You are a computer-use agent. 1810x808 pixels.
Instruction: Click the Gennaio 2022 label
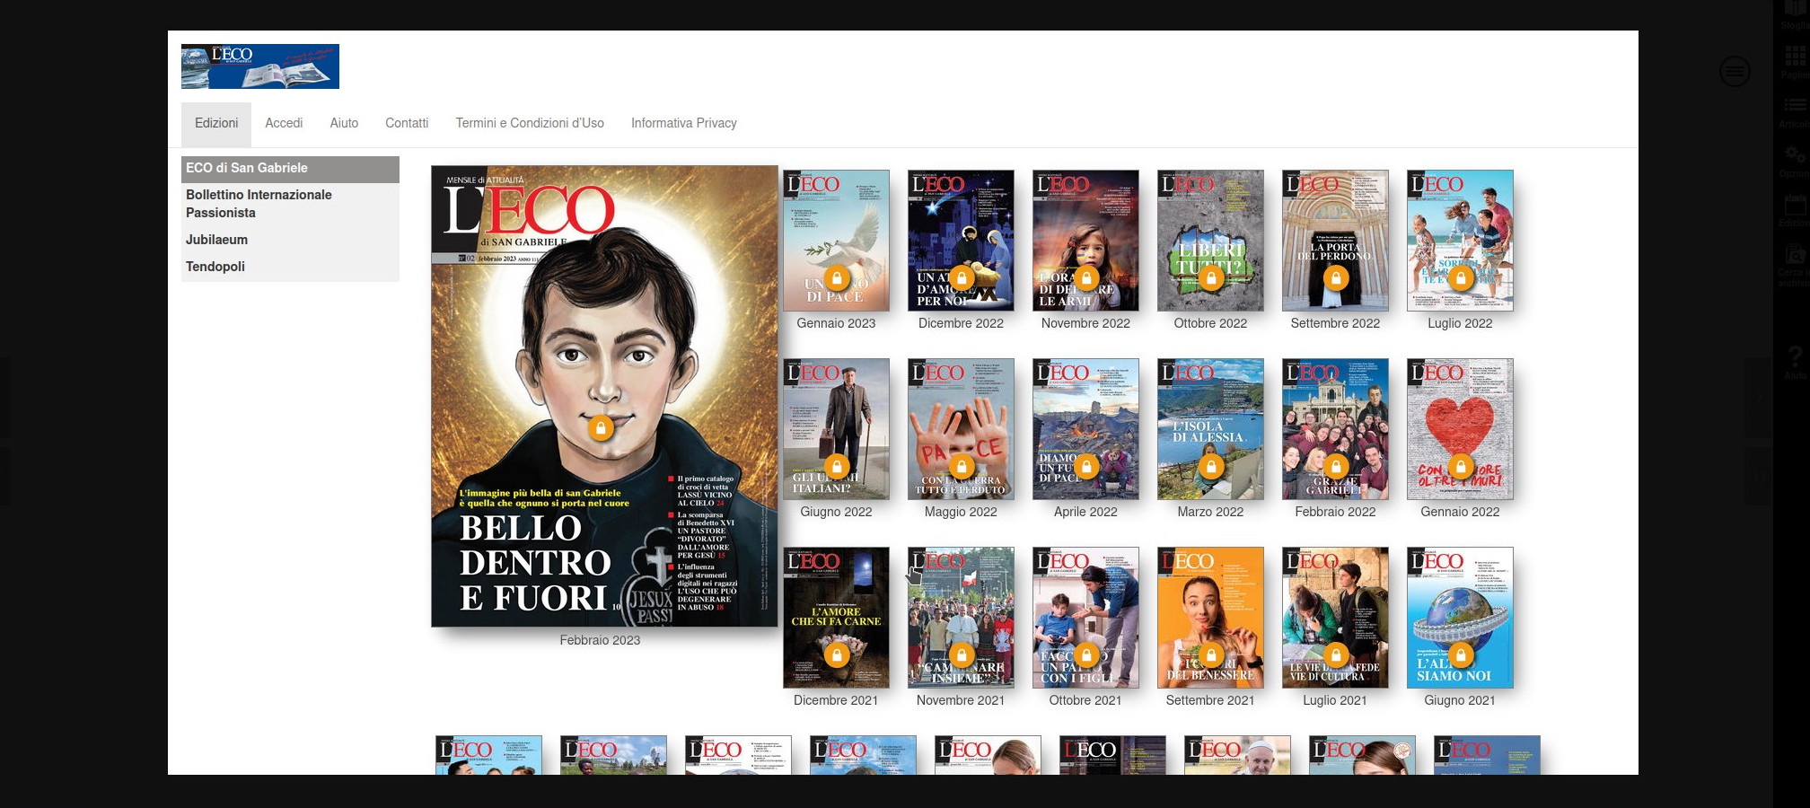click(1460, 512)
